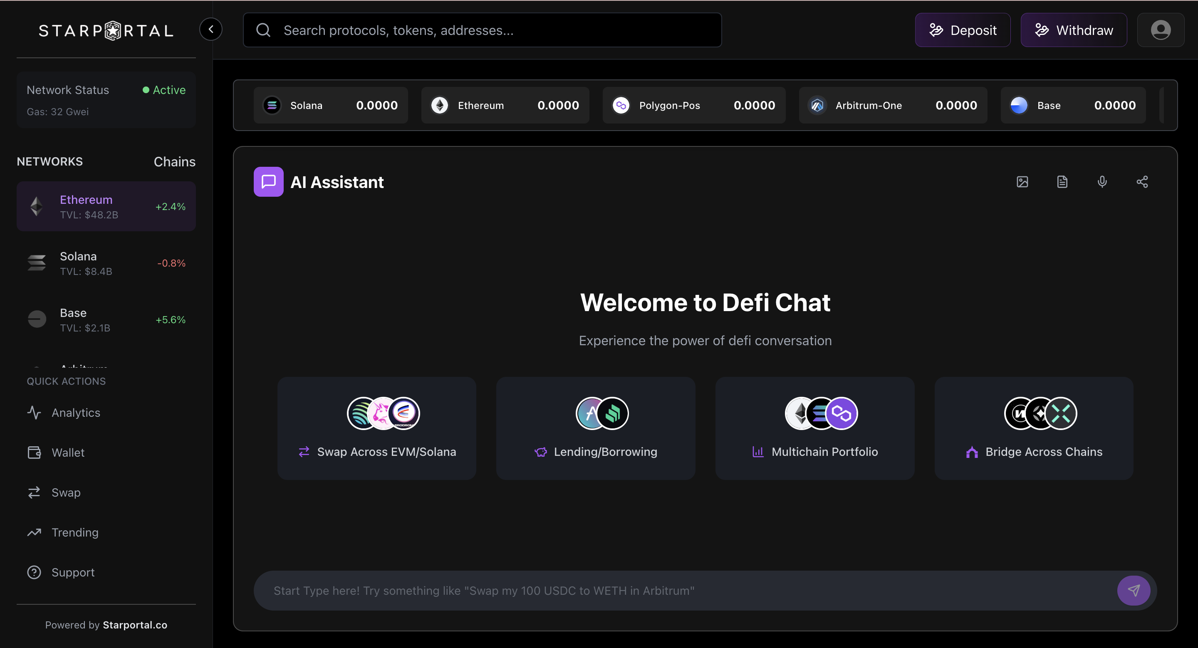
Task: Click the Base logo in balance bar
Action: coord(1019,105)
